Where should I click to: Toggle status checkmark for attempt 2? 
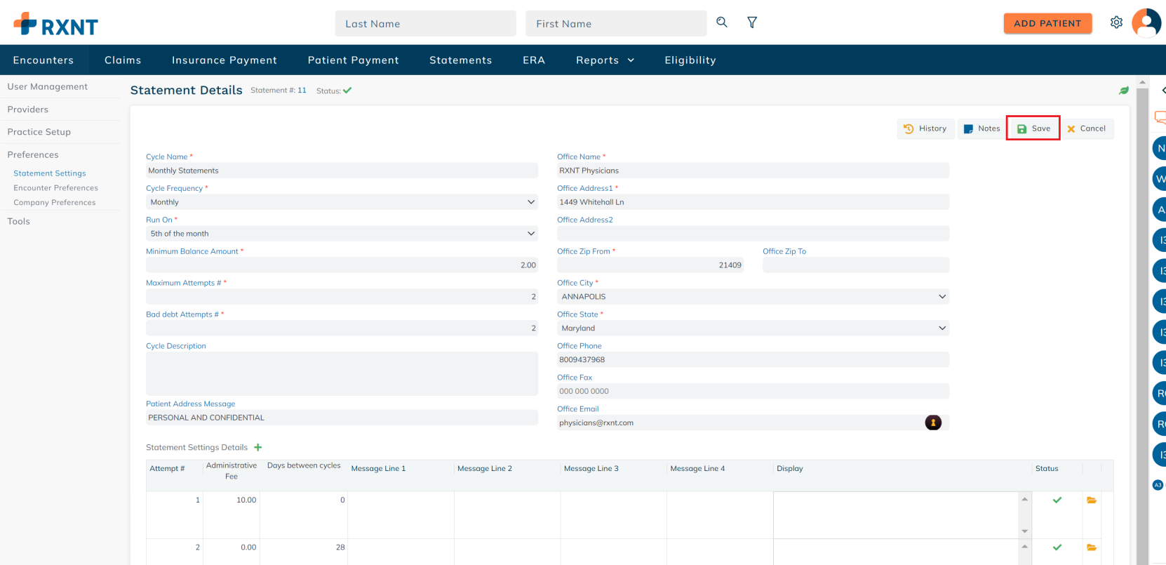click(1057, 547)
